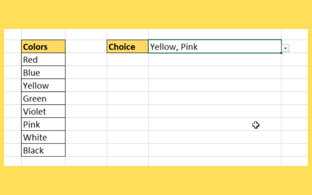Viewport: 312px width, 195px height.
Task: Select the empty cell above Colors header
Action: tap(43, 34)
